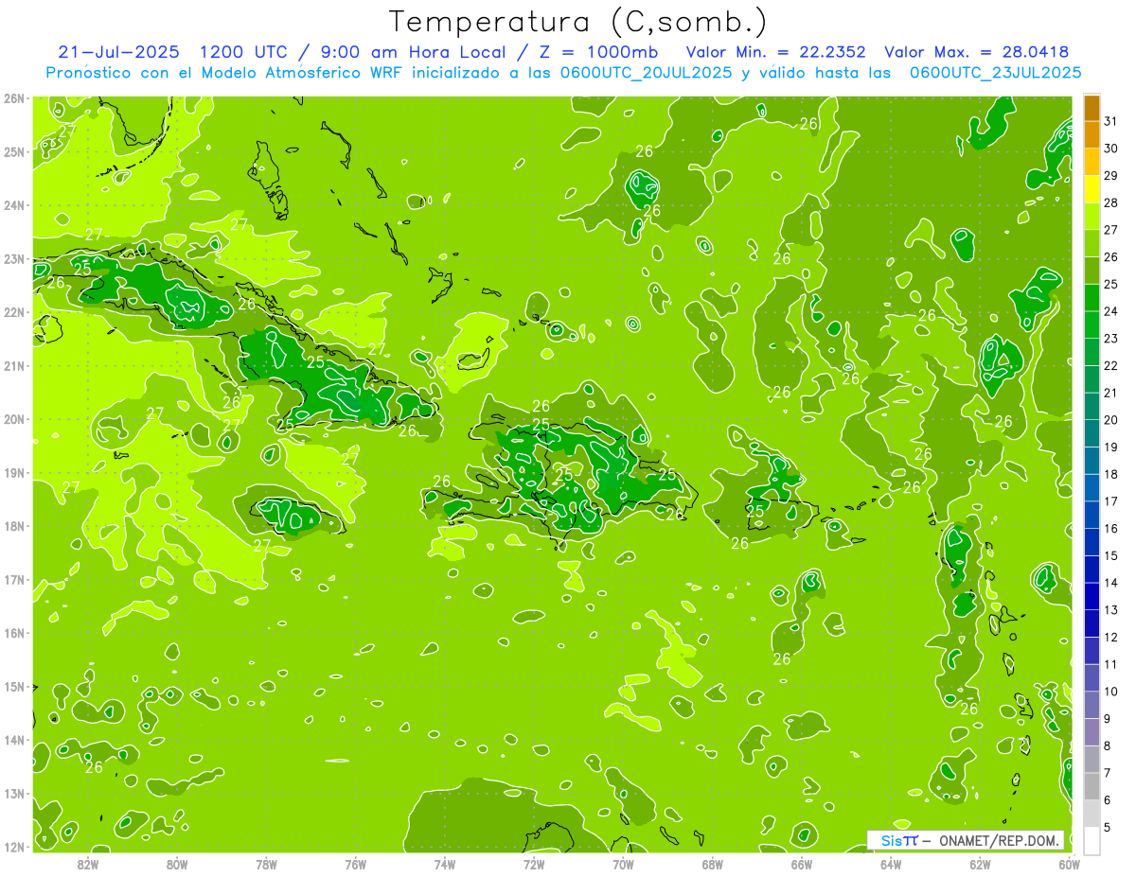Click the longitude axis label "66W"
Screen dimensions: 1136x877
coord(802,864)
